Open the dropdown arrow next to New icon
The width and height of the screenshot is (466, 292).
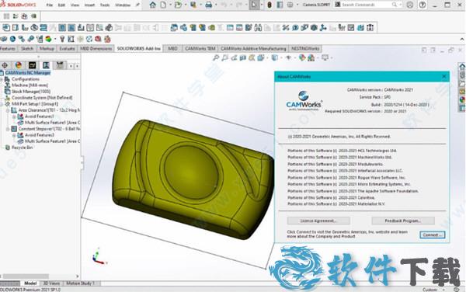[x=170, y=5]
